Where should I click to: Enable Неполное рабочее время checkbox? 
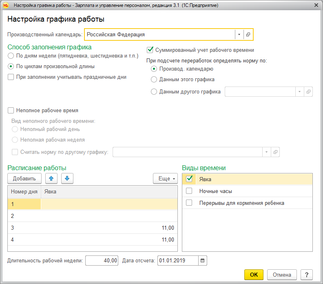click(x=11, y=111)
